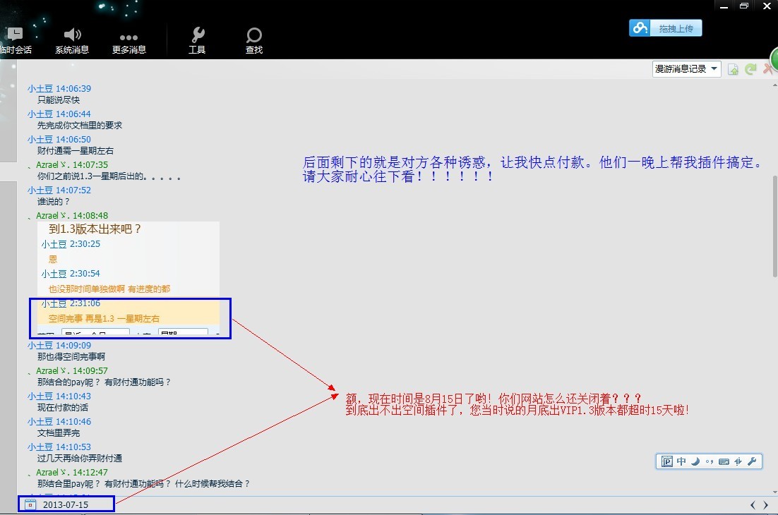Open 查找 search for messages

[x=254, y=40]
